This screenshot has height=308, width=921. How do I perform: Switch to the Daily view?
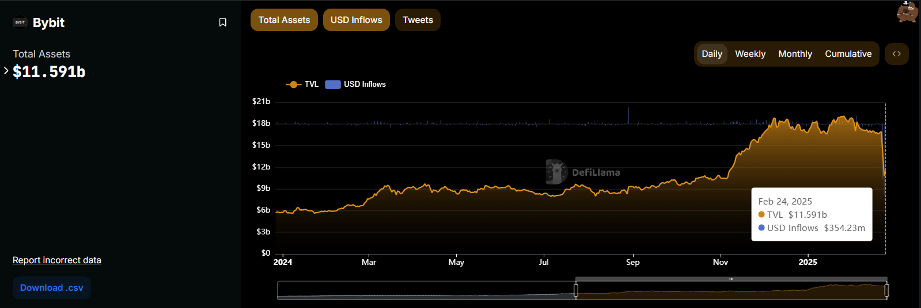712,54
